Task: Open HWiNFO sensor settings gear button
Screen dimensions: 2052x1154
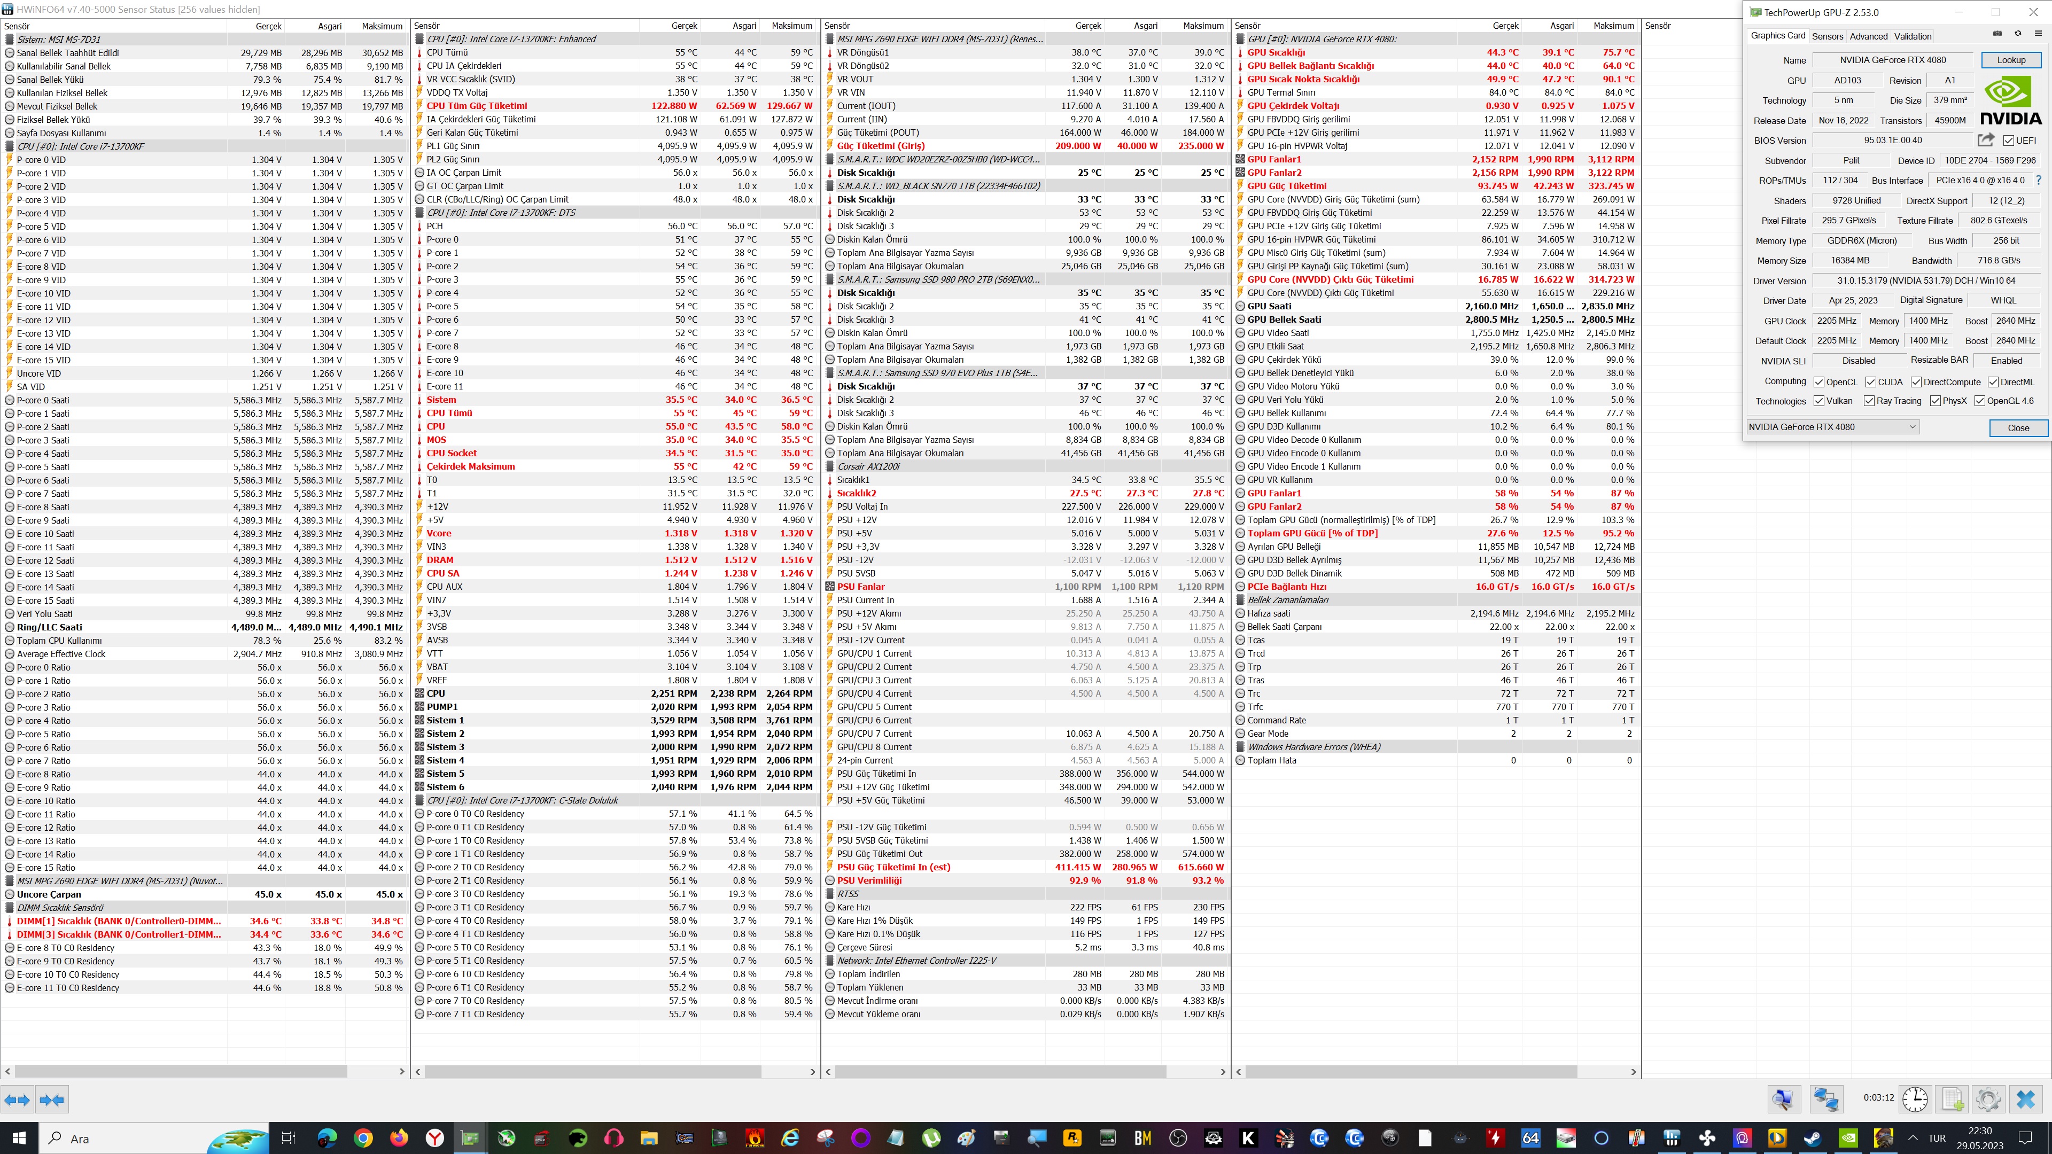Action: click(x=1987, y=1100)
